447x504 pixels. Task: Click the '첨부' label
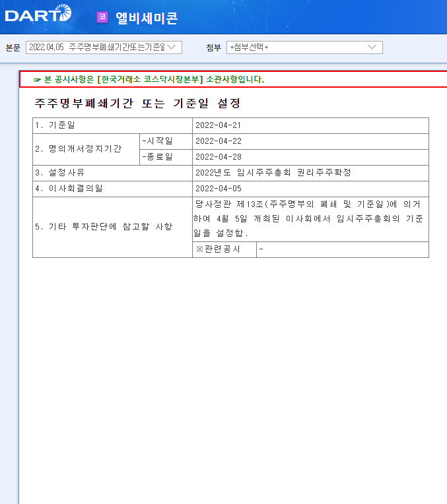pos(214,47)
